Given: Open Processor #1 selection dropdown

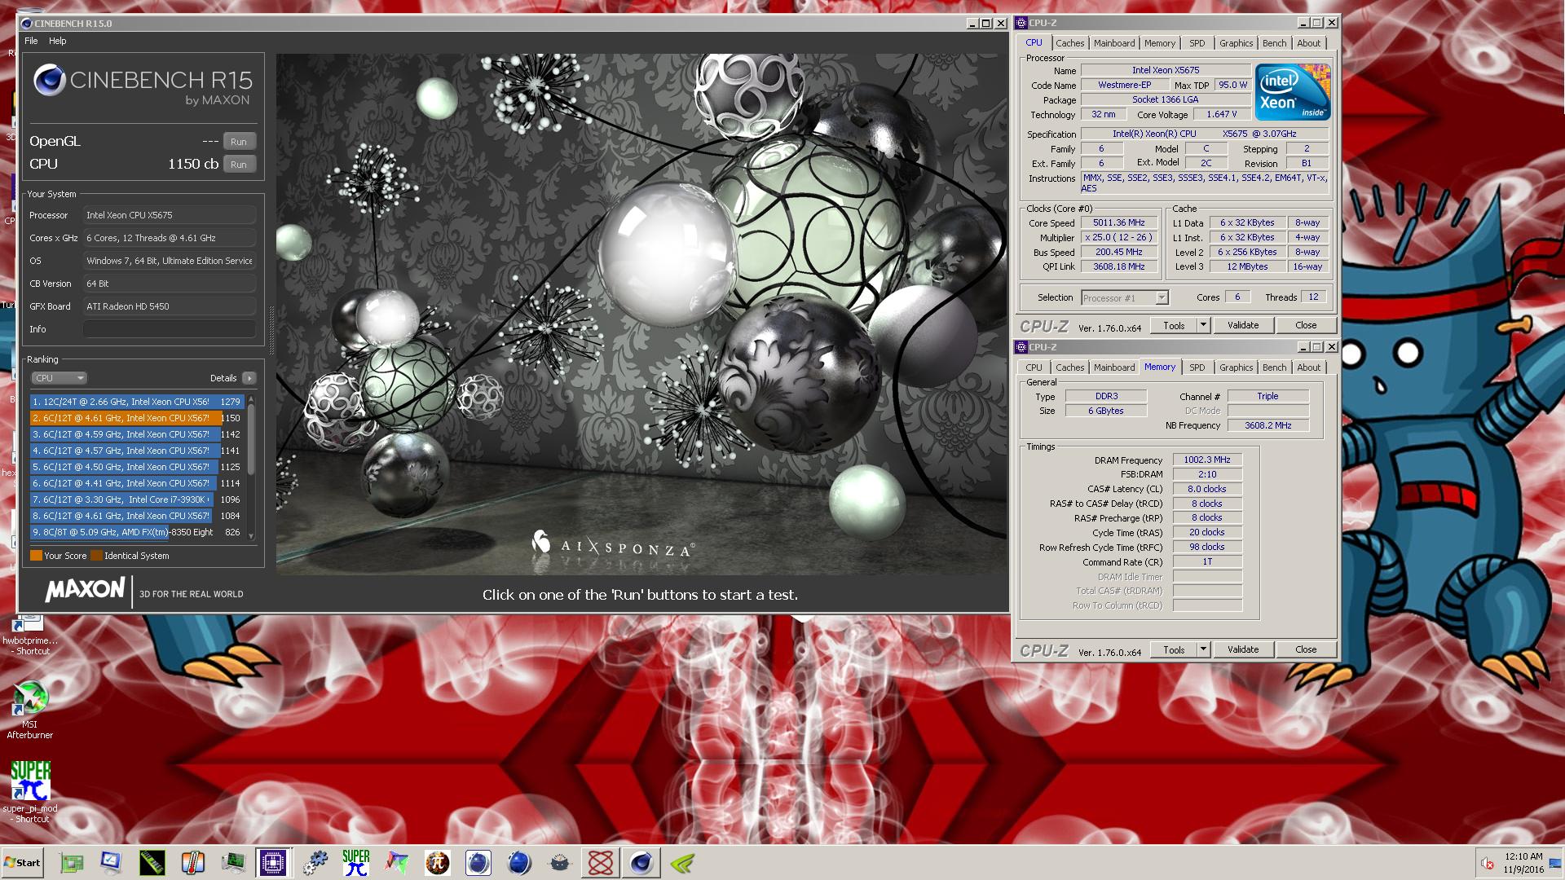Looking at the screenshot, I should [x=1125, y=298].
